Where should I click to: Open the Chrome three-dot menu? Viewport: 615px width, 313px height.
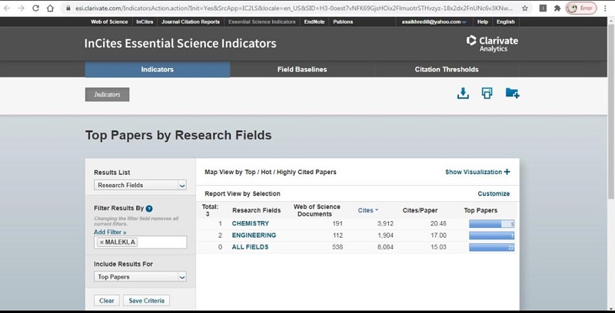(x=606, y=8)
